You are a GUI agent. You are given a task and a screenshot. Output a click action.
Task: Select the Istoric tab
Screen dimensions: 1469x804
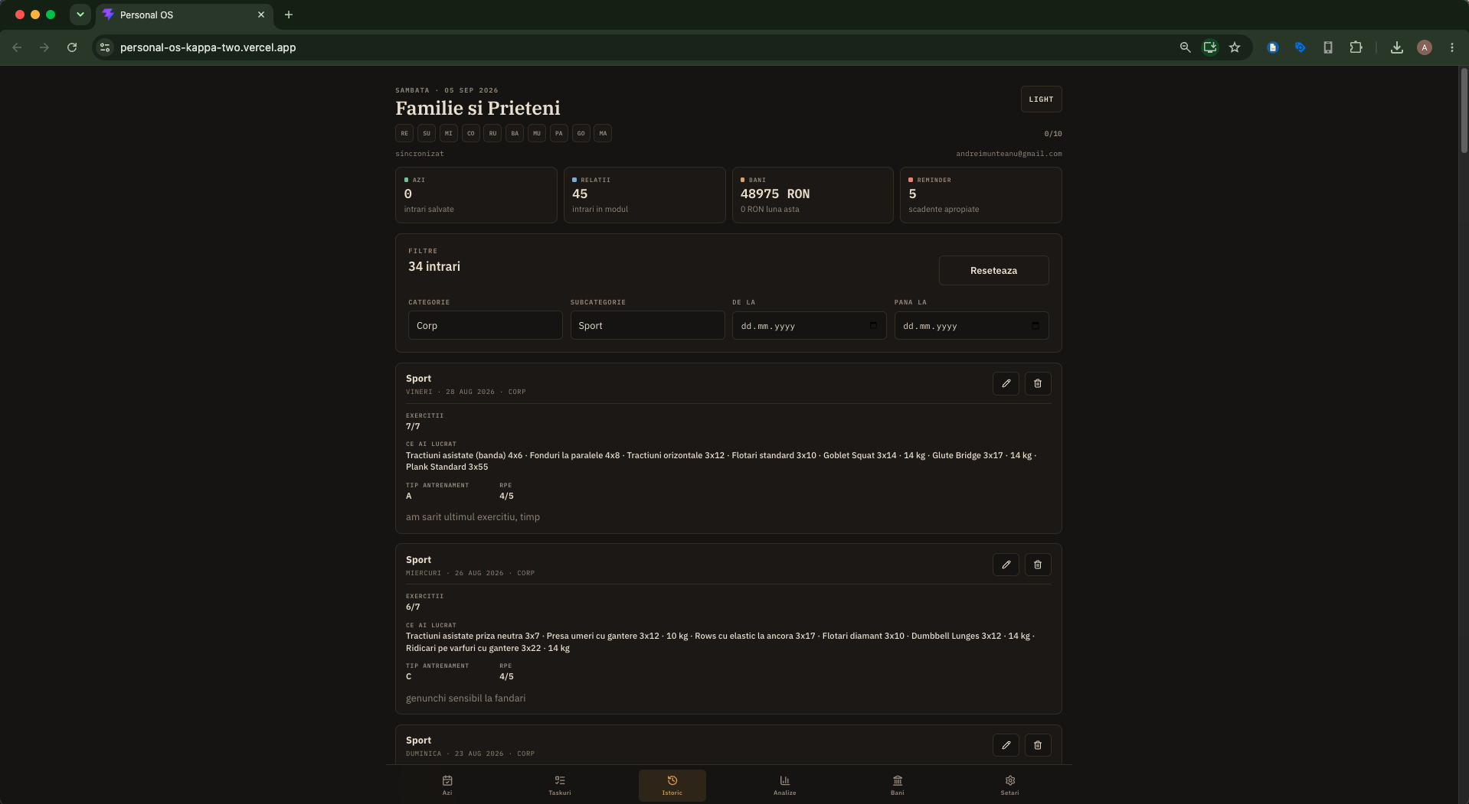click(x=672, y=786)
